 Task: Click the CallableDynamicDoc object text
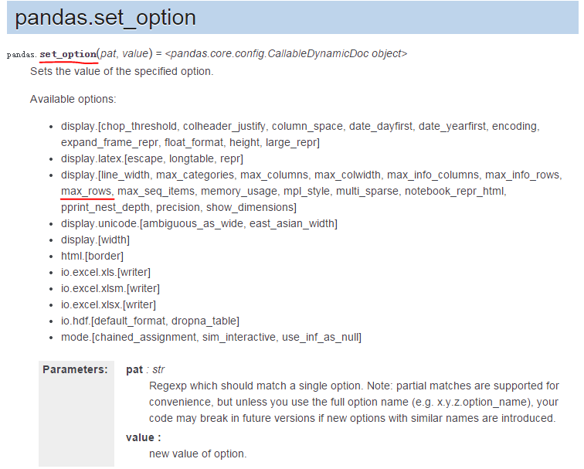click(286, 53)
